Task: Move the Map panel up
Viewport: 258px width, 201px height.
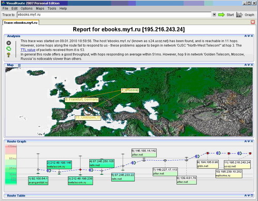Action: click(246, 65)
